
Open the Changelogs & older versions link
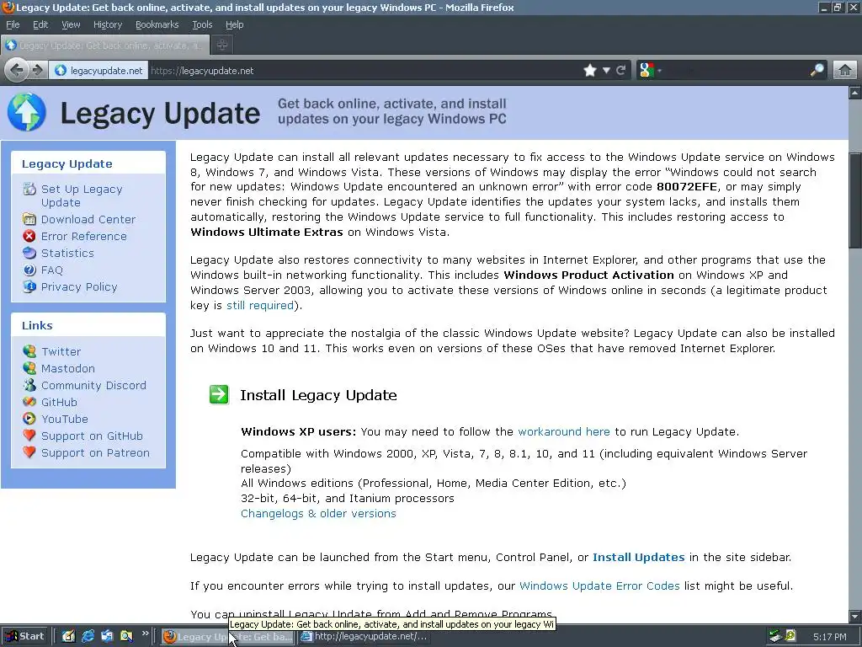[x=318, y=513]
